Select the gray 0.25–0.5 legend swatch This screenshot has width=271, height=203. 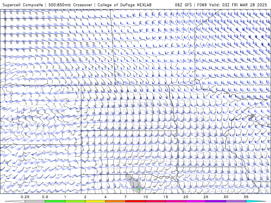coord(35,201)
